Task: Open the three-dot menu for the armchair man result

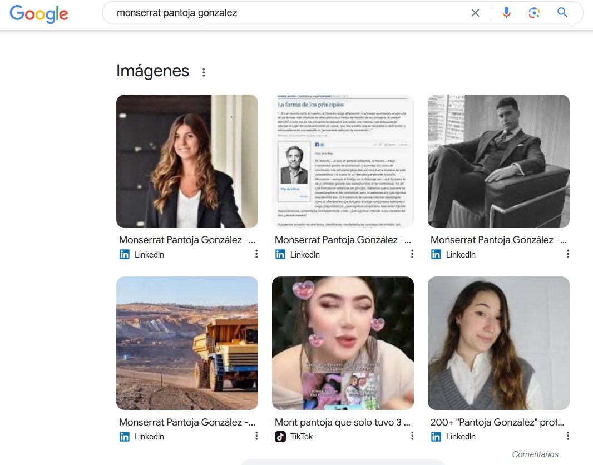Action: (x=568, y=254)
